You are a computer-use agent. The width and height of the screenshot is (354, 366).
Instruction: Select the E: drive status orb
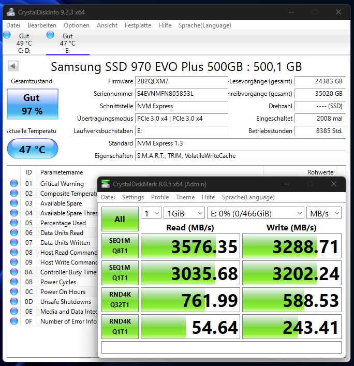(50, 35)
